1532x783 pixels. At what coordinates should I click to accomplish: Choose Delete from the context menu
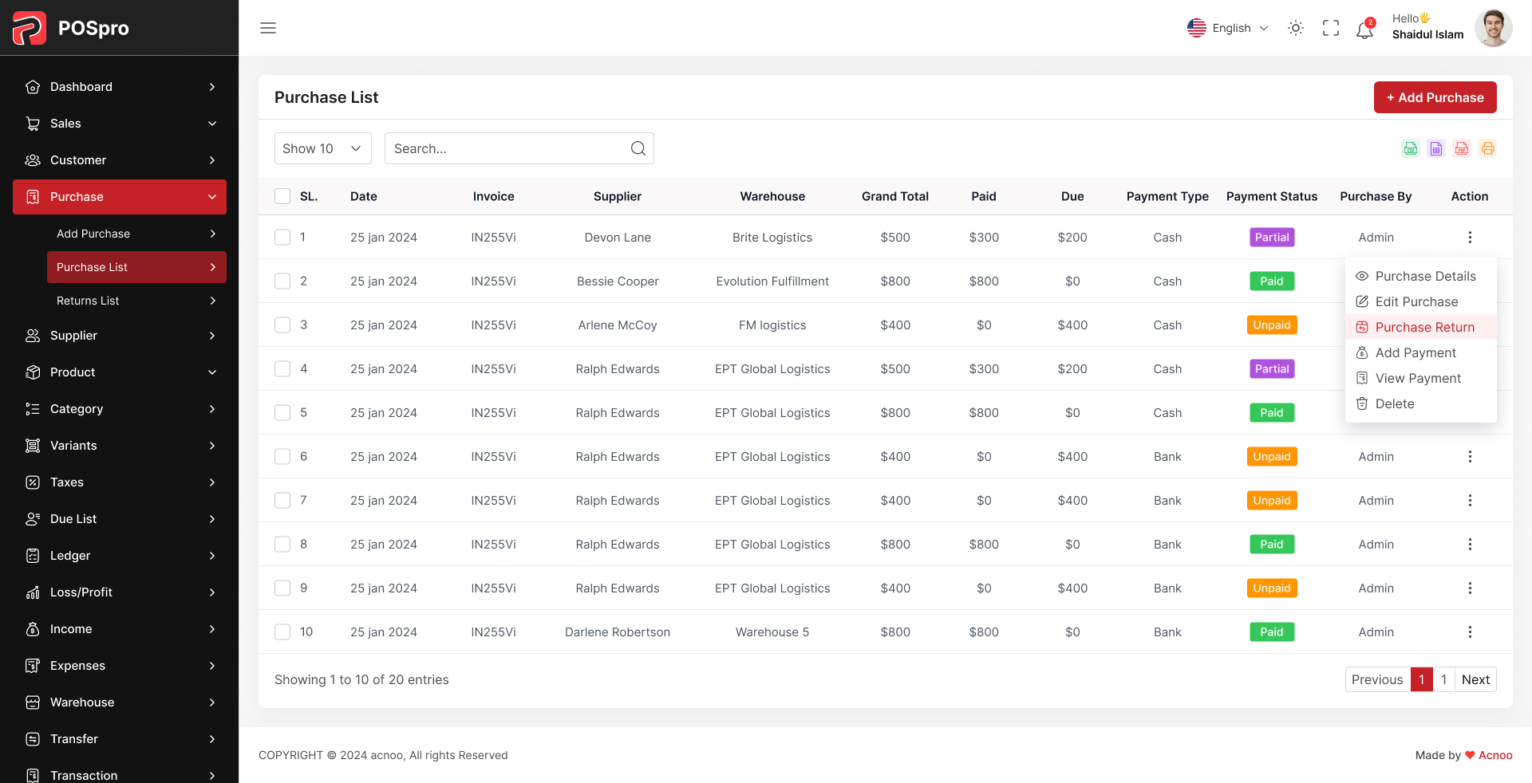[1395, 403]
